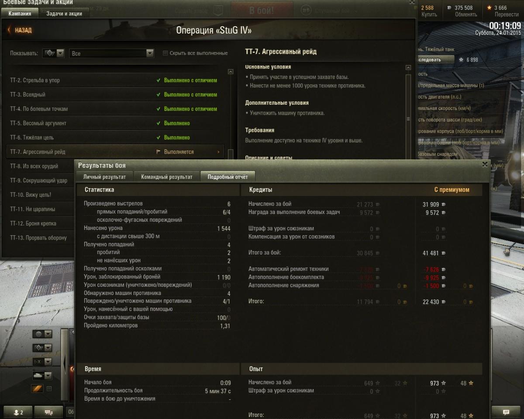Click the gold star free-experience icon

click(490, 8)
